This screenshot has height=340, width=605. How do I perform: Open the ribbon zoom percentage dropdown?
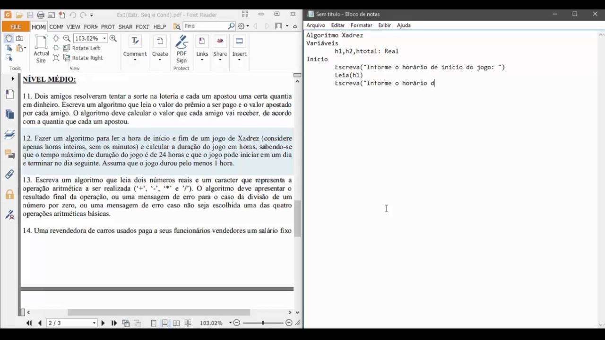(104, 38)
